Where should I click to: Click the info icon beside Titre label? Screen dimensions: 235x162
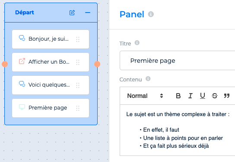137,43
